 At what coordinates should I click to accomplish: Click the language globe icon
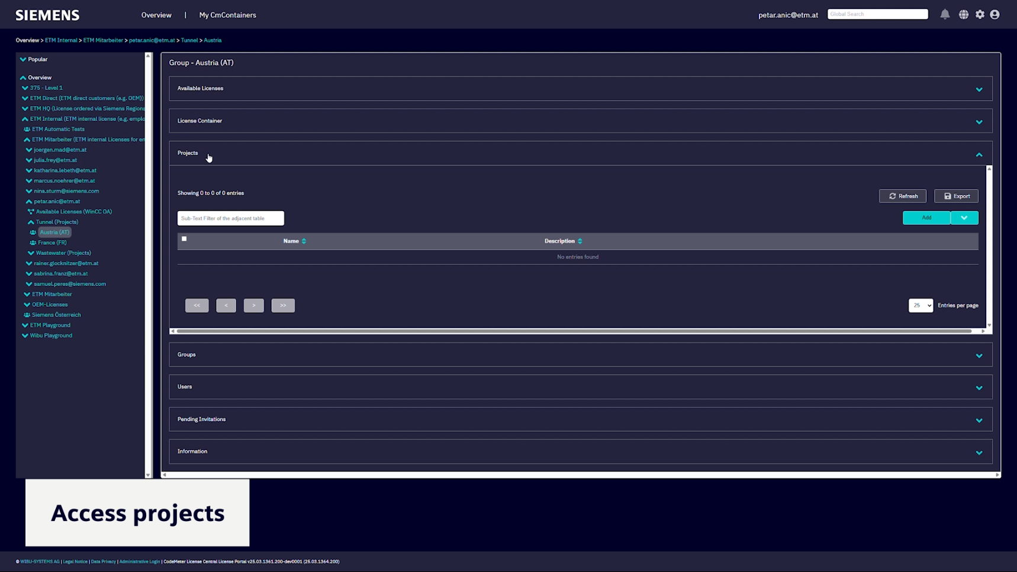(x=964, y=15)
